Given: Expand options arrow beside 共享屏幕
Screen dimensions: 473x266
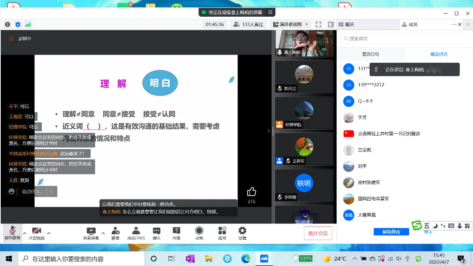Looking at the screenshot, I should click(103, 233).
